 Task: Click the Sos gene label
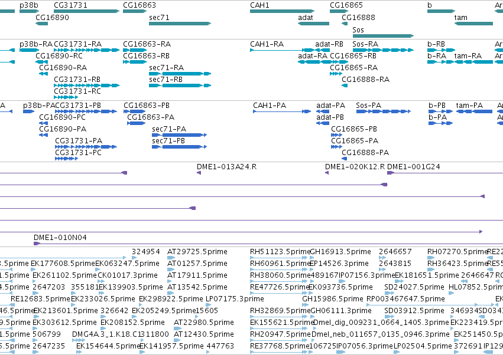[358, 29]
